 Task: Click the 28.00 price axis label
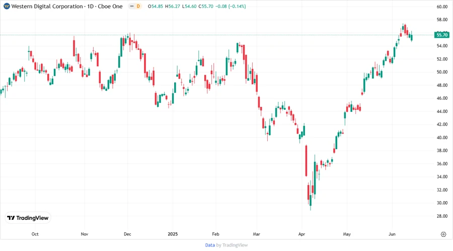pos(442,216)
